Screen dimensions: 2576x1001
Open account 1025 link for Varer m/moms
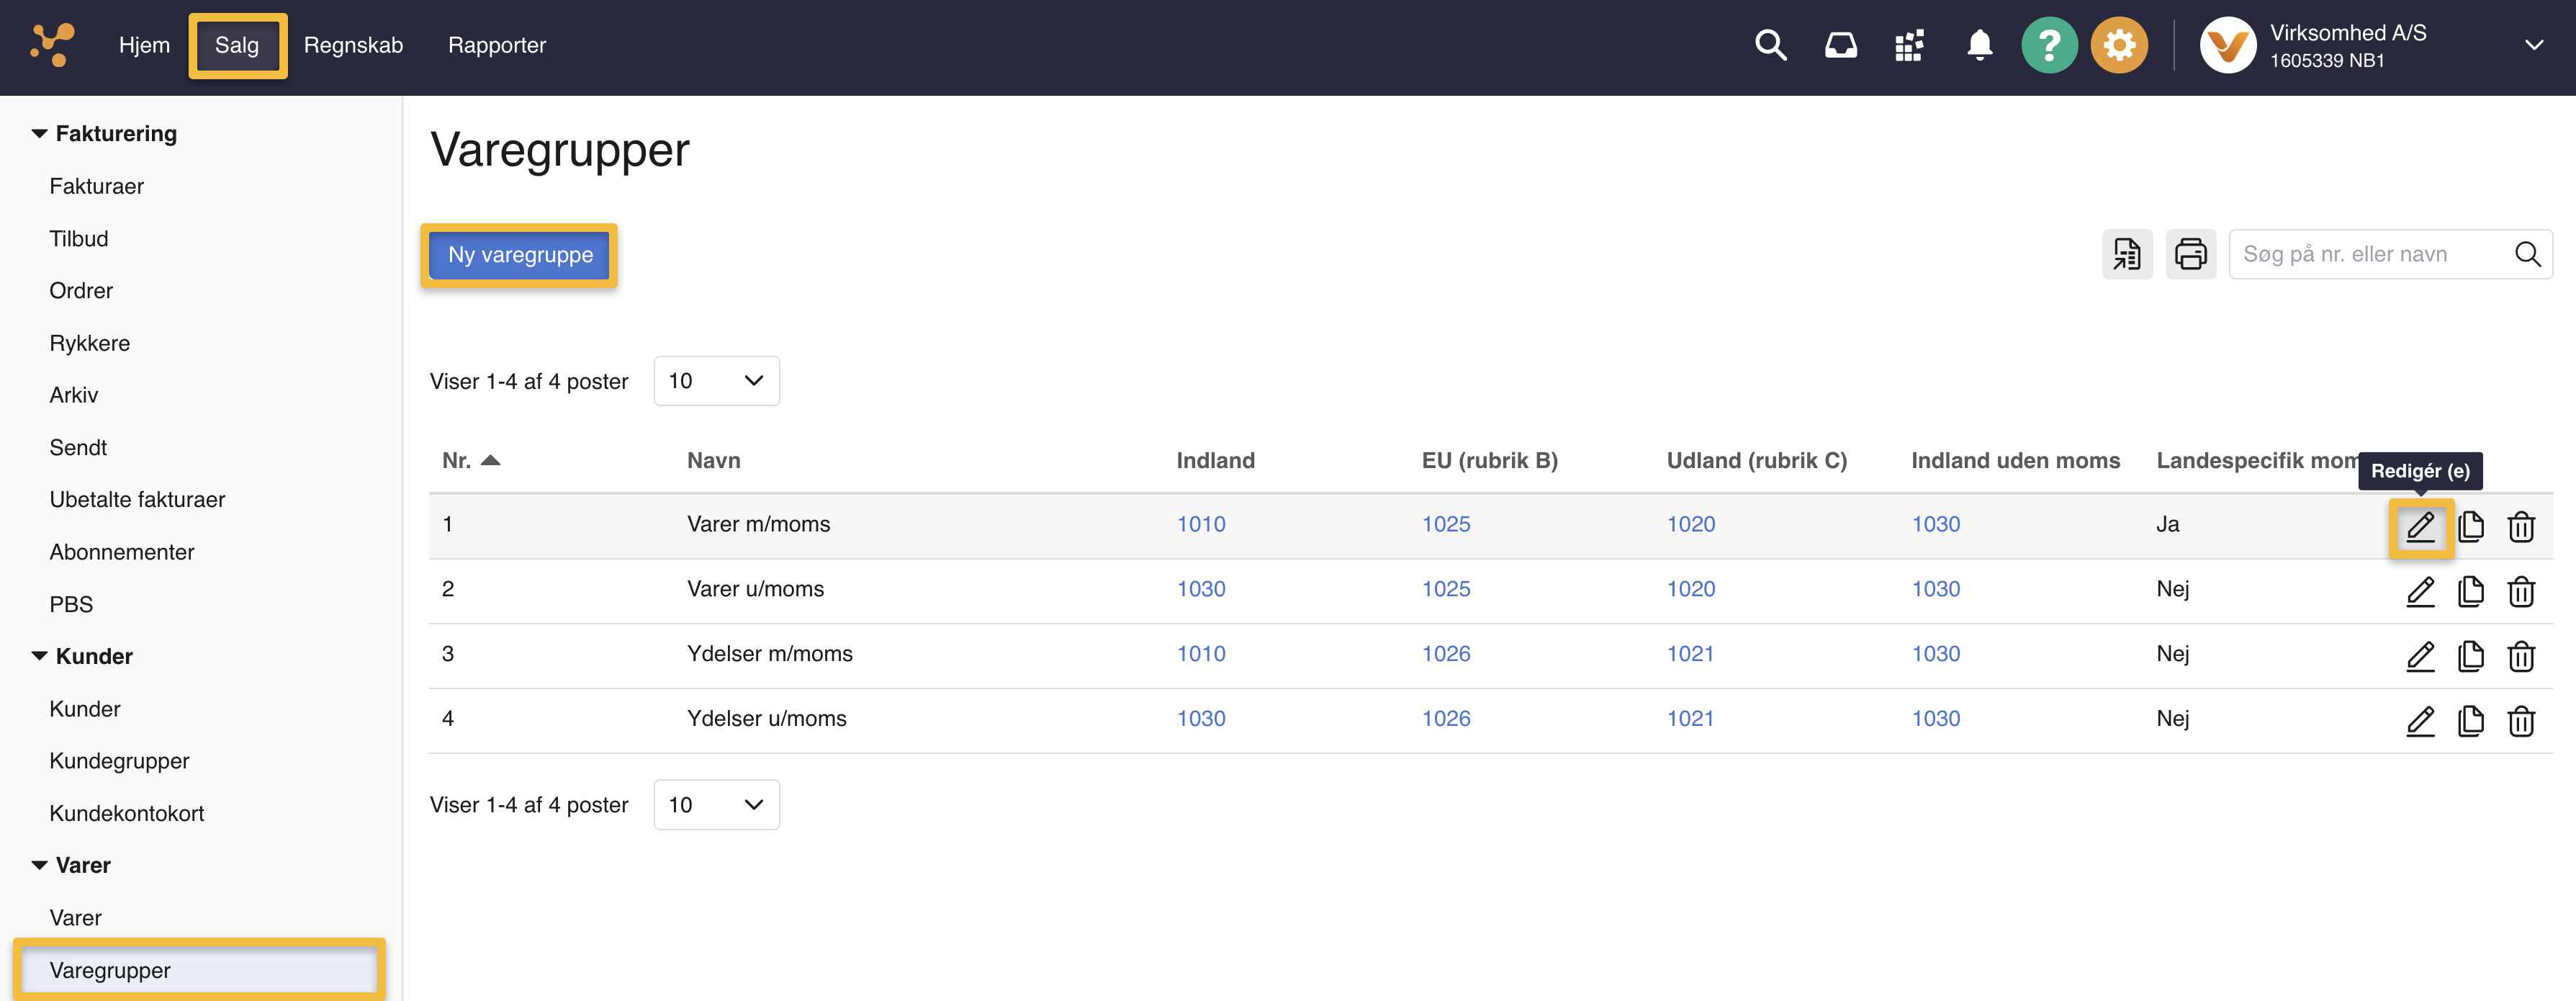click(x=1445, y=524)
